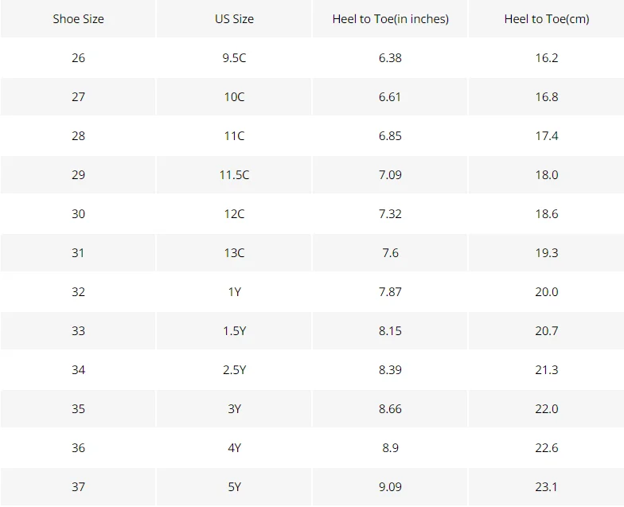This screenshot has height=507, width=624.
Task: Click the 6.61 inches cell
Action: click(390, 97)
